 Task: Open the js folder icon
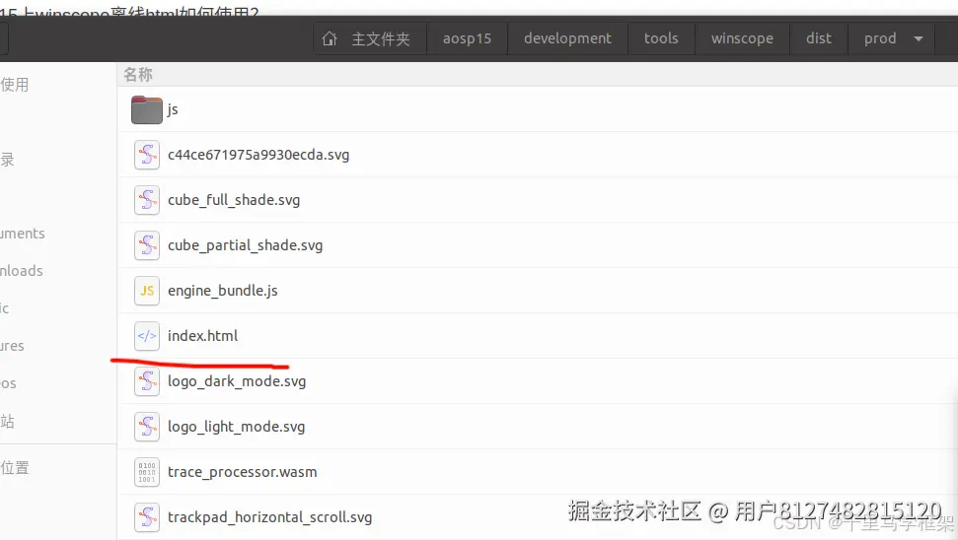[x=147, y=109]
